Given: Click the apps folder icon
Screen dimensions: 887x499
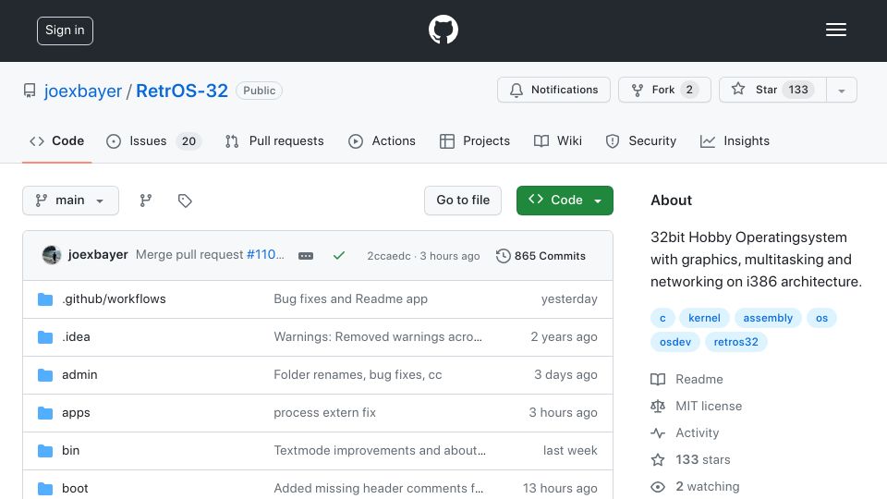Looking at the screenshot, I should click(x=45, y=413).
